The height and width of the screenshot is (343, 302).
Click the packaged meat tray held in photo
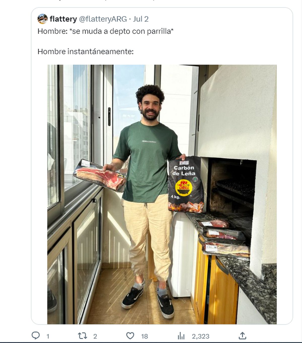click(x=100, y=175)
